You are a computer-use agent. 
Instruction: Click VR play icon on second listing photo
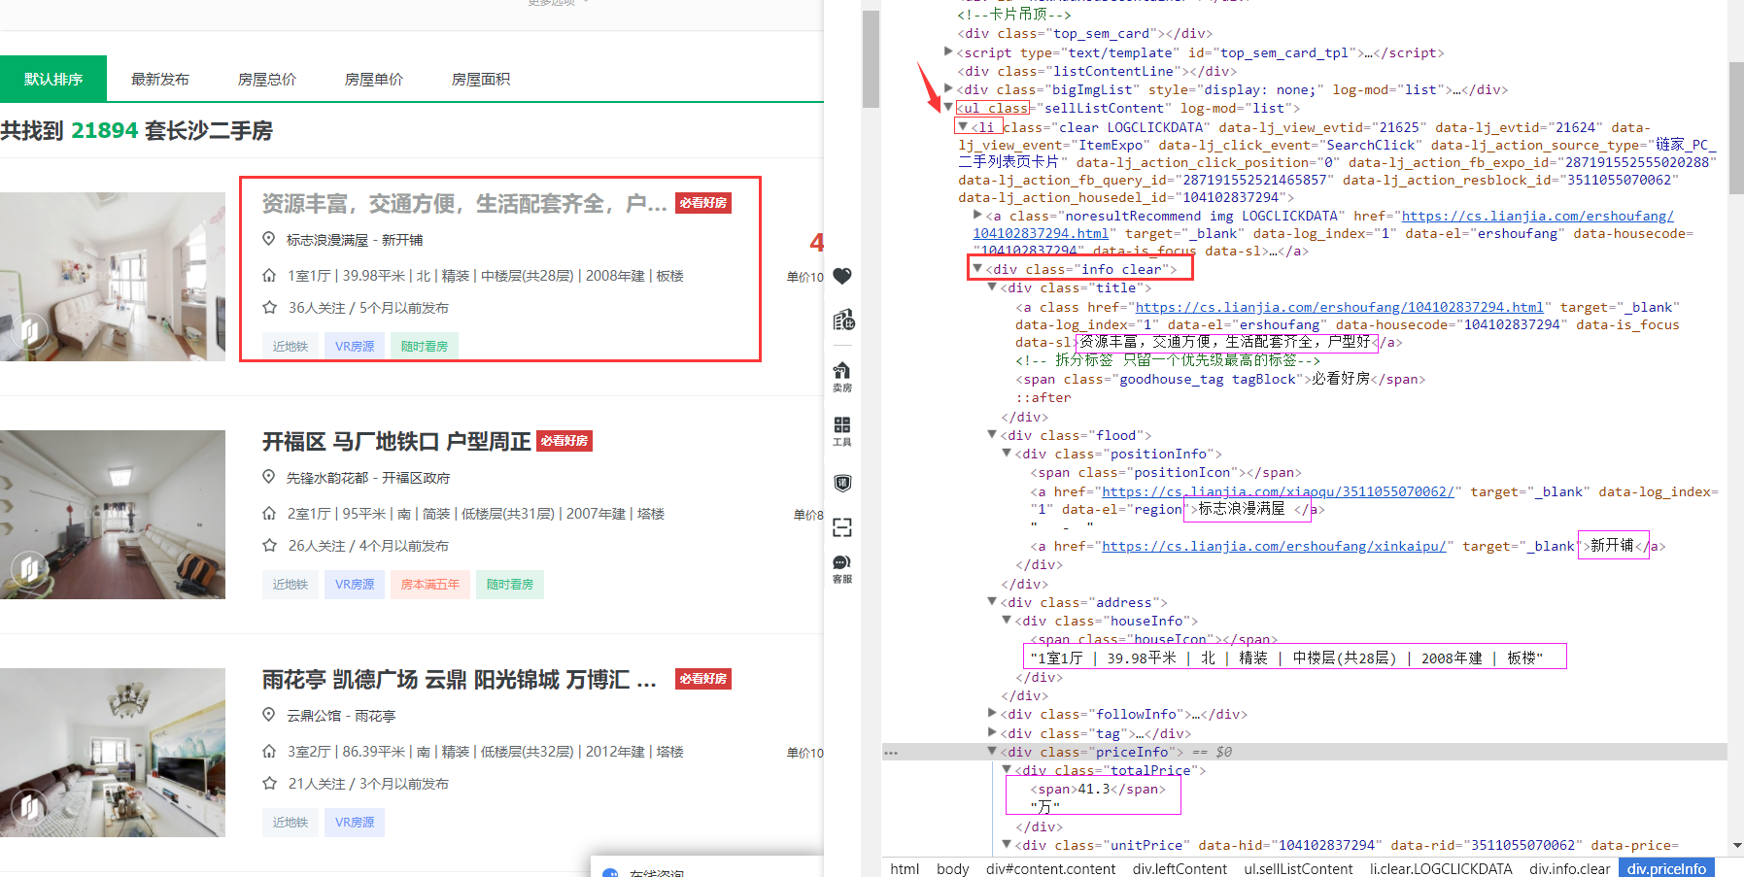coord(30,567)
